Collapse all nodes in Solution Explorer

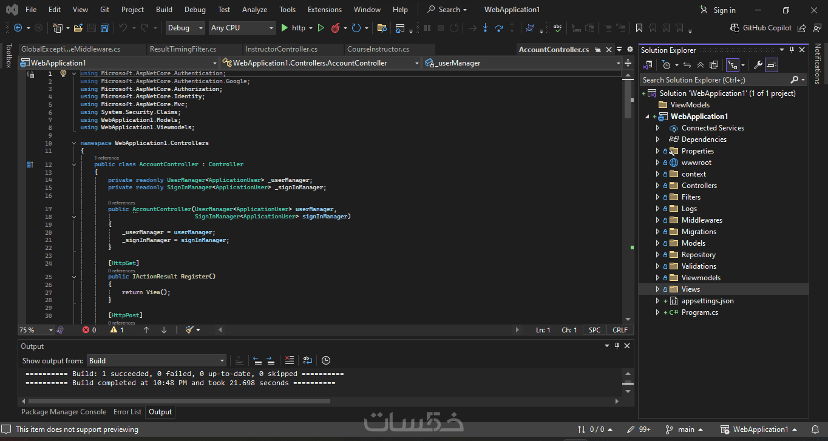tap(701, 65)
